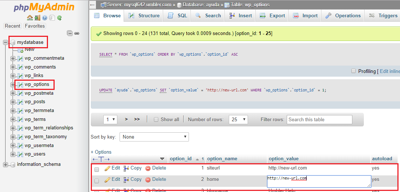Click the phpMyAdmin logo

44,8
